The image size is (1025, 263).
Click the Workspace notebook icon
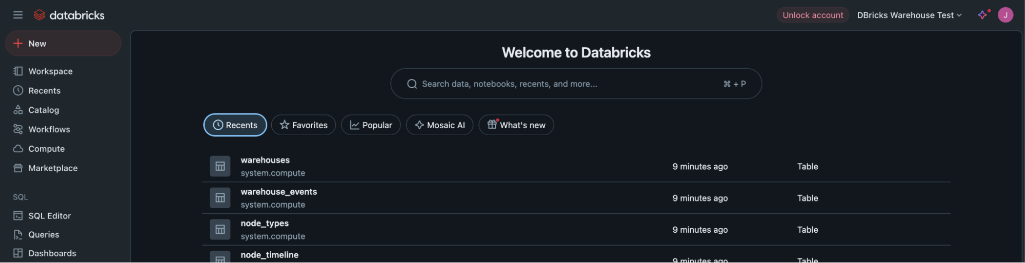pyautogui.click(x=18, y=71)
